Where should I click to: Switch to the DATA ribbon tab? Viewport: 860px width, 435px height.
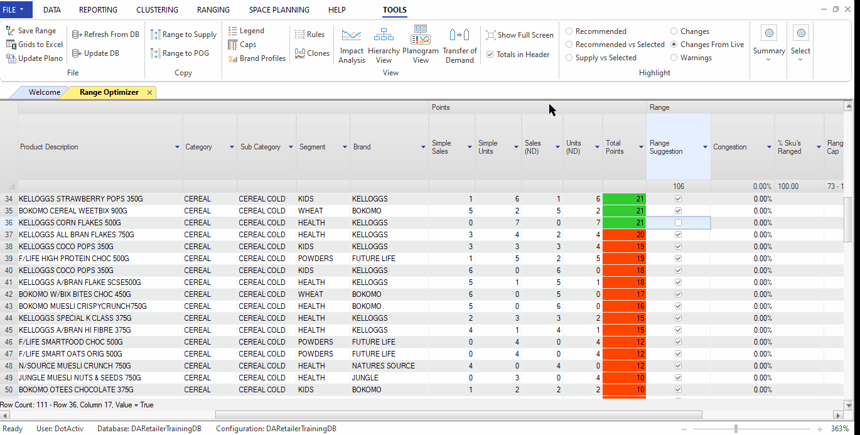click(52, 10)
